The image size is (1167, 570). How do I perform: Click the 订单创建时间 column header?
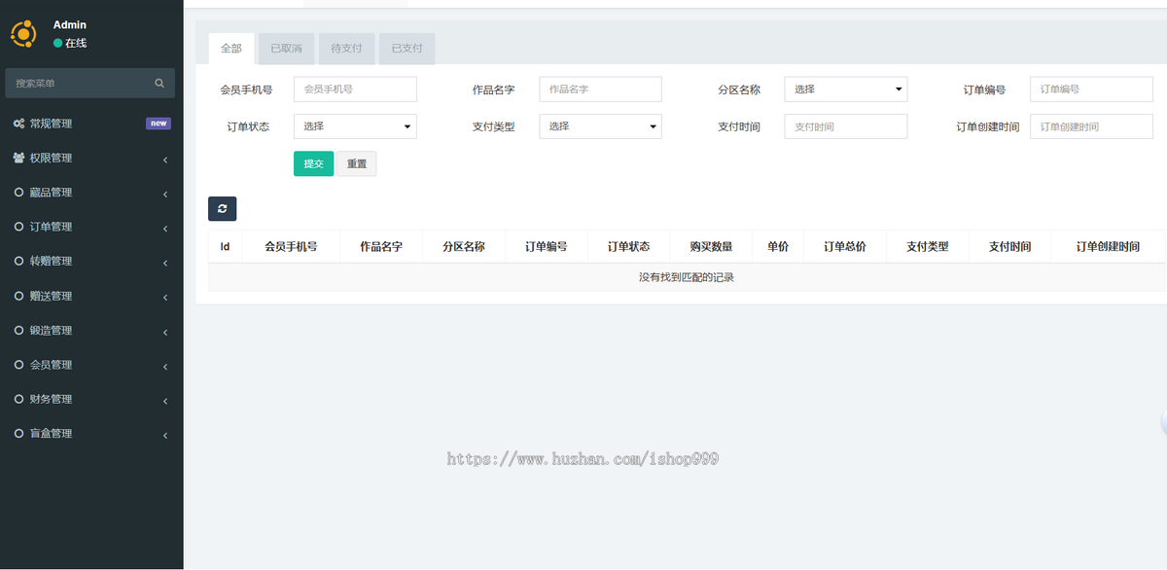[x=1108, y=247]
